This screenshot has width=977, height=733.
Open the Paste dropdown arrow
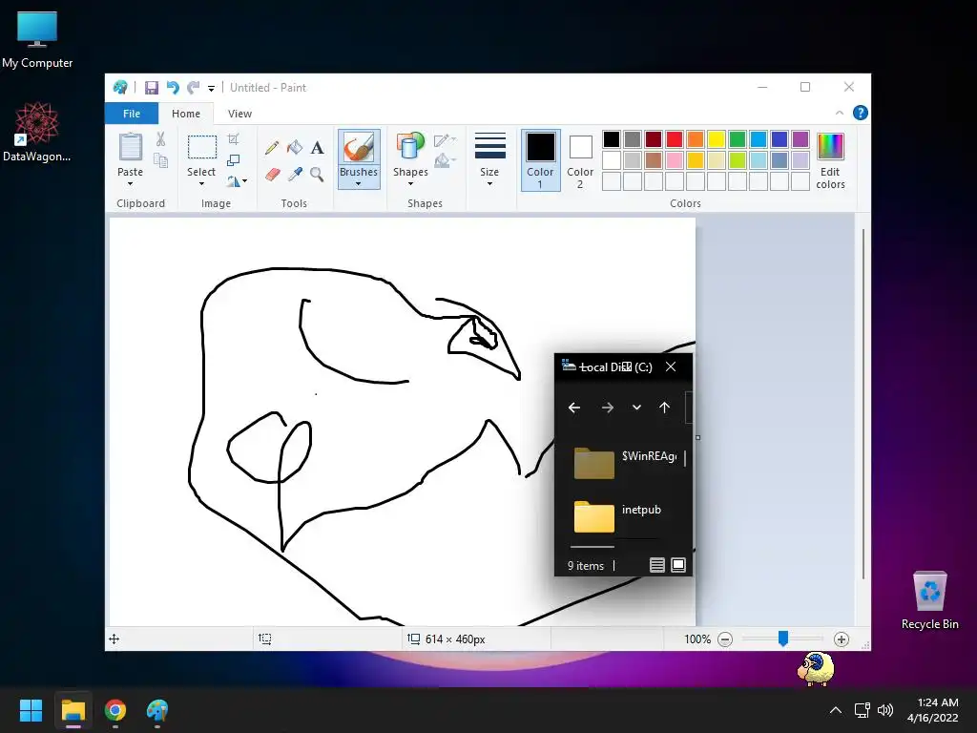tap(130, 184)
